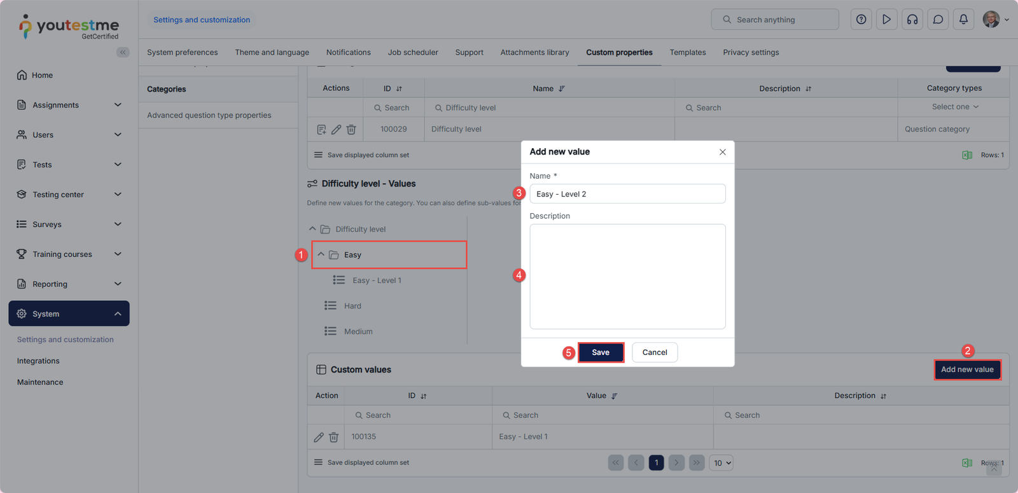The width and height of the screenshot is (1018, 493).
Task: Open the notifications bell
Action: pos(963,20)
